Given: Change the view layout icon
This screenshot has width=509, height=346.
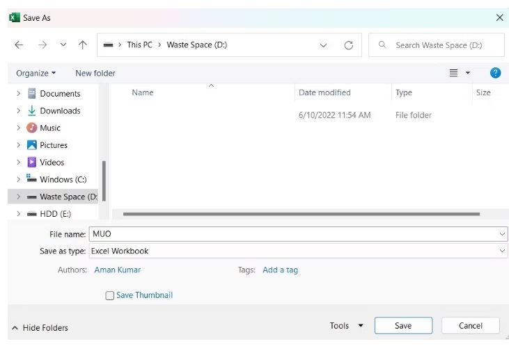Looking at the screenshot, I should (453, 73).
